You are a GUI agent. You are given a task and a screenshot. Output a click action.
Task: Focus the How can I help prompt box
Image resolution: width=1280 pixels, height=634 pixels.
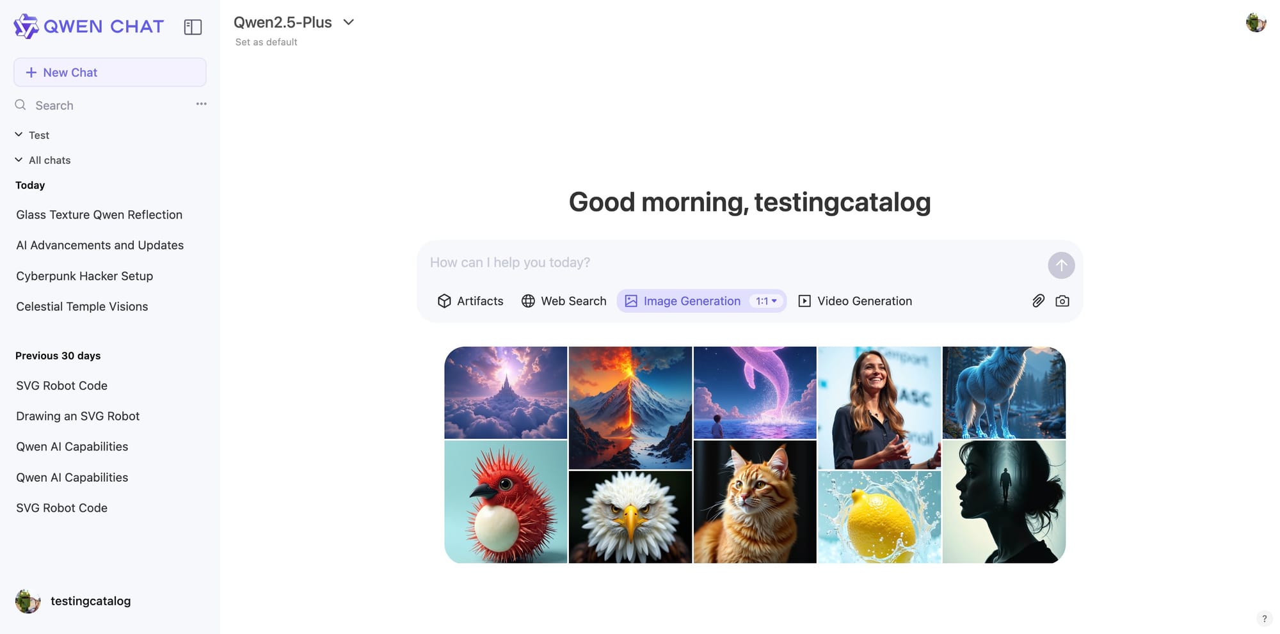(x=733, y=263)
